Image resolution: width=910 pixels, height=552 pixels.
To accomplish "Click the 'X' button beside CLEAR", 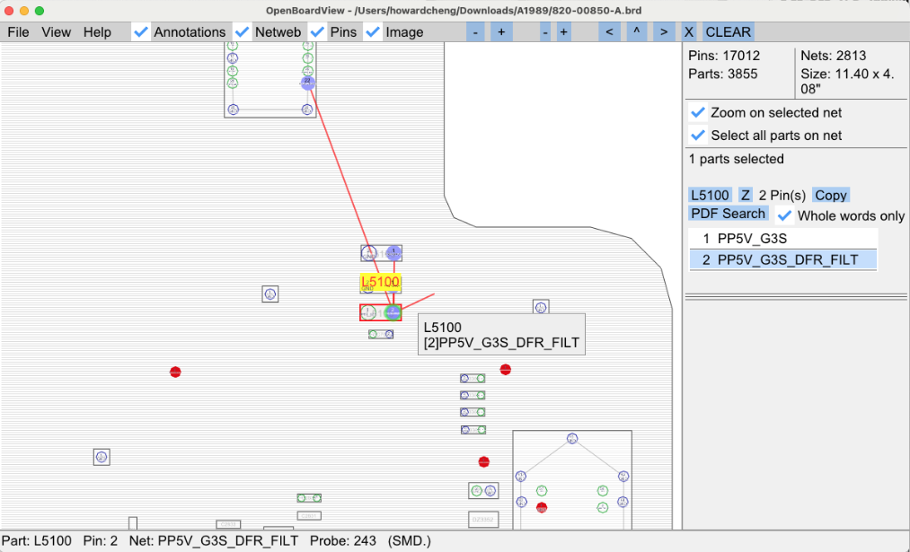I will 689,32.
